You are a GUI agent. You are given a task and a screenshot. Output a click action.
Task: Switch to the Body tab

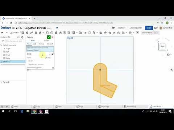(x=37, y=107)
